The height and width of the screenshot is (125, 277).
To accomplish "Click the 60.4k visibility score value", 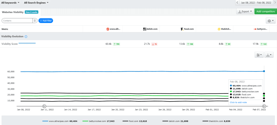I will click(108, 44).
